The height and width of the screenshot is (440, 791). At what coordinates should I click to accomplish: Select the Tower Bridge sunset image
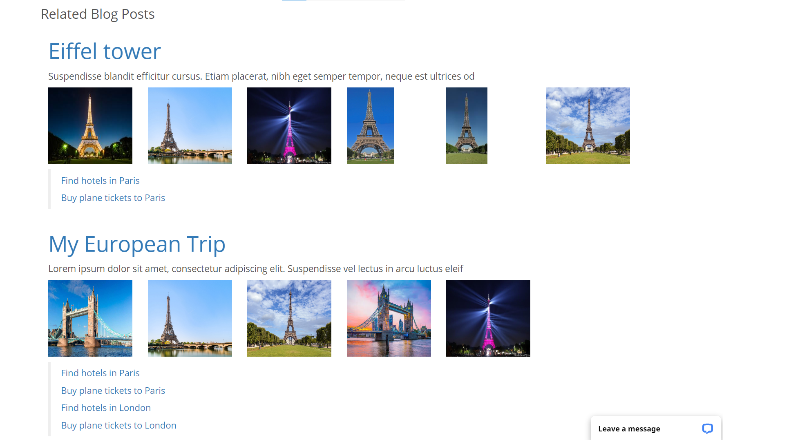[x=389, y=318]
